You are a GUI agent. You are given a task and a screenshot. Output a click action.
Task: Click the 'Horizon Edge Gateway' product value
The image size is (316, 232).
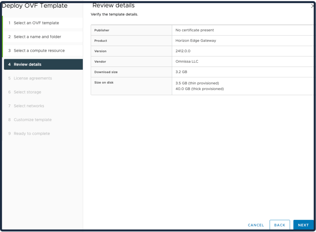click(196, 41)
